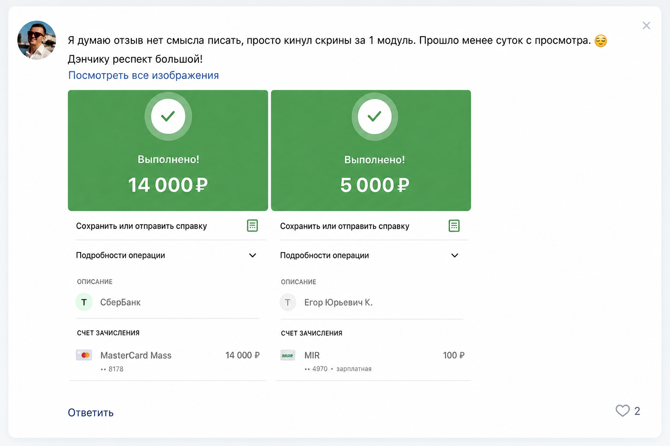The width and height of the screenshot is (670, 446).
Task: Click Сохранить или отправить справку in right screenshot
Action: click(x=345, y=226)
